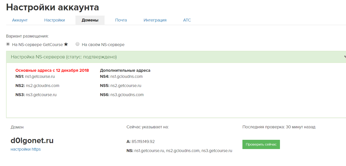Switch to the Настройки tab
Image resolution: width=346 pixels, height=166 pixels.
pyautogui.click(x=54, y=20)
